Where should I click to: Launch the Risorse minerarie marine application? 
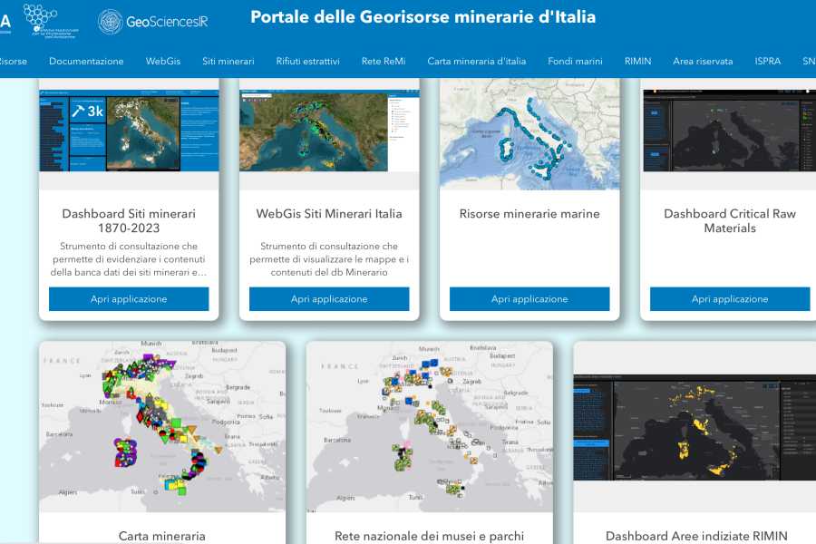[x=529, y=299]
